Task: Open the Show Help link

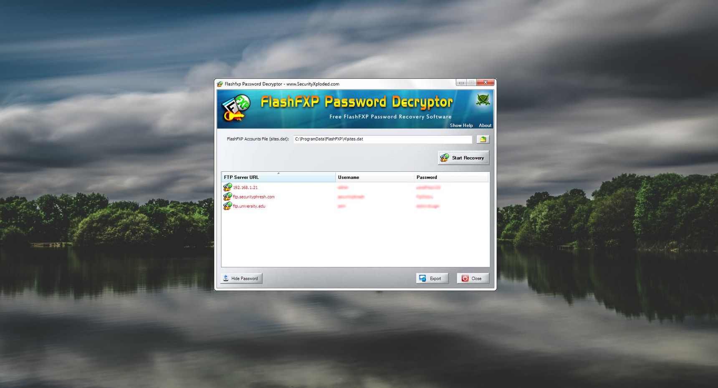Action: point(461,125)
